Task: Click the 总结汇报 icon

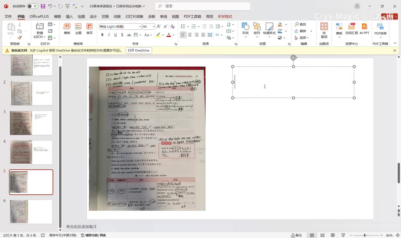Action: click(352, 29)
